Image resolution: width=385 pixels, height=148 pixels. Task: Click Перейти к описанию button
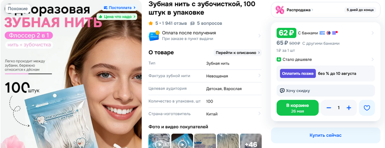pos(237,53)
